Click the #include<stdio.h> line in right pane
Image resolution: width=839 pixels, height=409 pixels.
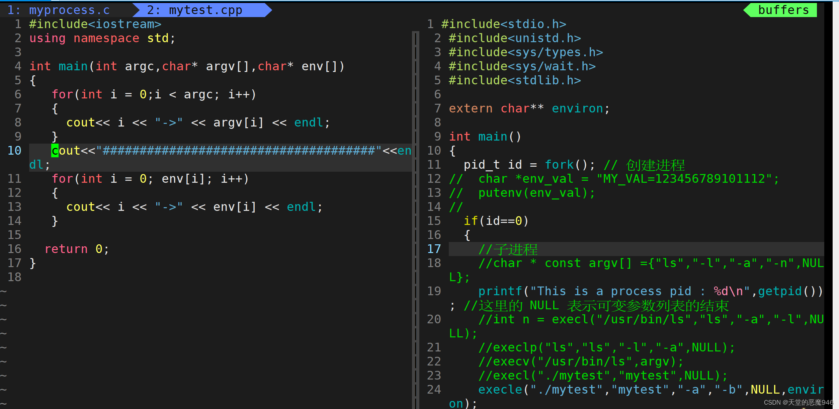[504, 24]
